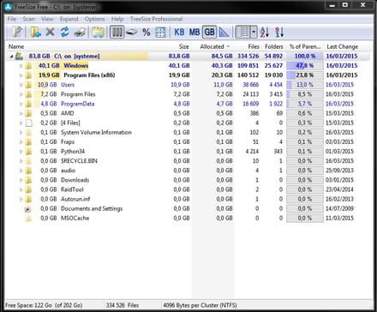
Task: Open the Scan menu
Action: pos(28,19)
